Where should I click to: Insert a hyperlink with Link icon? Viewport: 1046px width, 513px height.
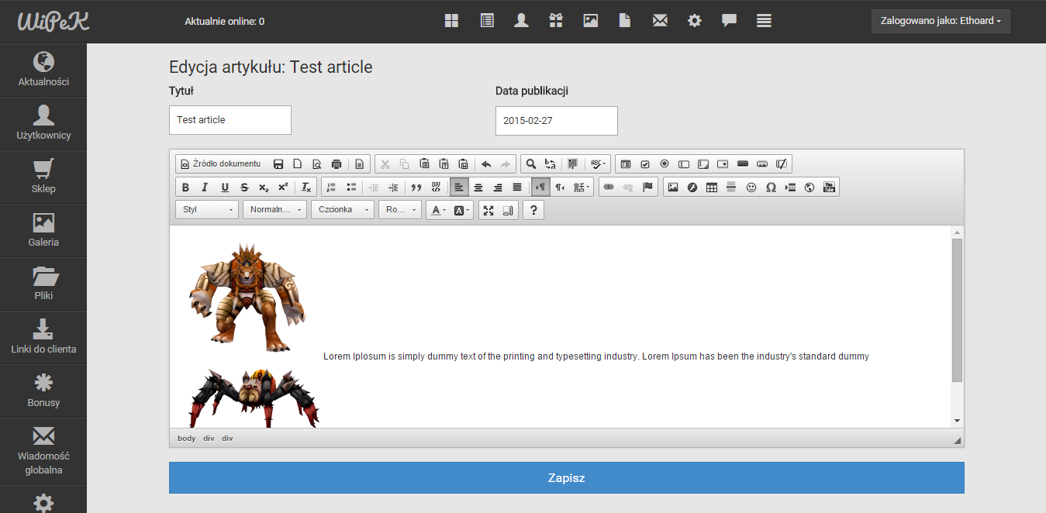[x=609, y=188]
